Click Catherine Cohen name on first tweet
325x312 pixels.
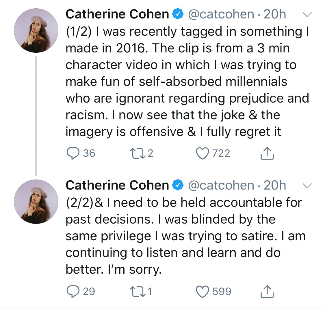pyautogui.click(x=117, y=14)
